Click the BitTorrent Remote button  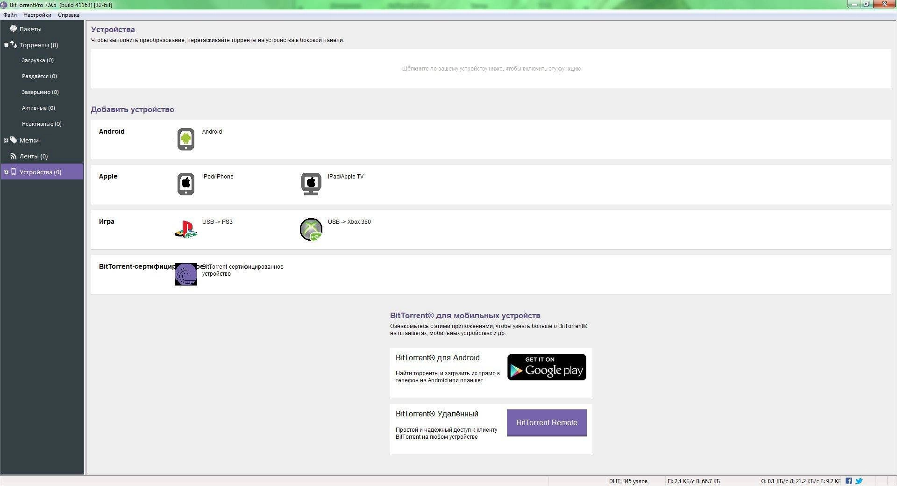tap(547, 422)
